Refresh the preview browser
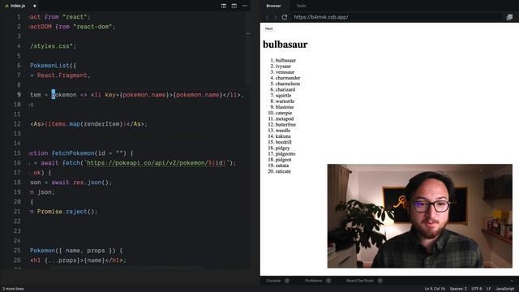Viewport: 519px width, 292px height. [x=285, y=17]
